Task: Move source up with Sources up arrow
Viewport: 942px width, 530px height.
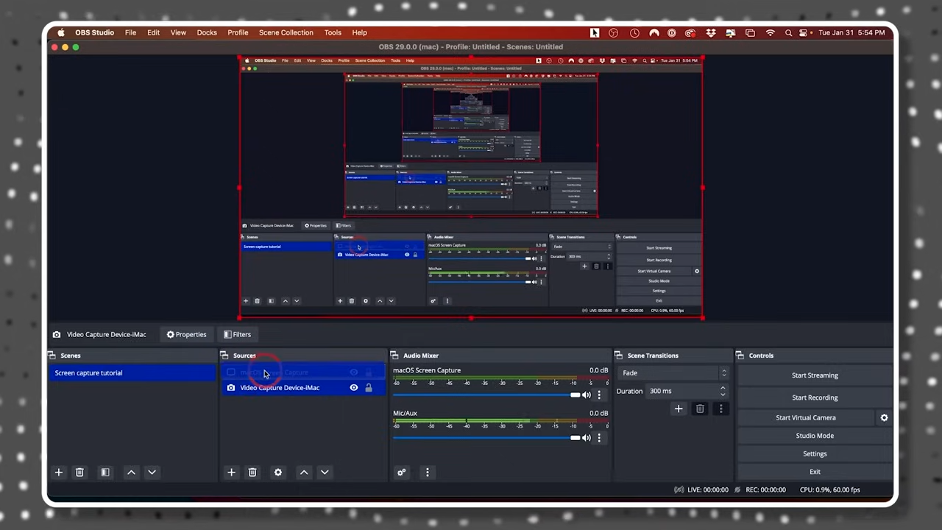Action: tap(303, 473)
